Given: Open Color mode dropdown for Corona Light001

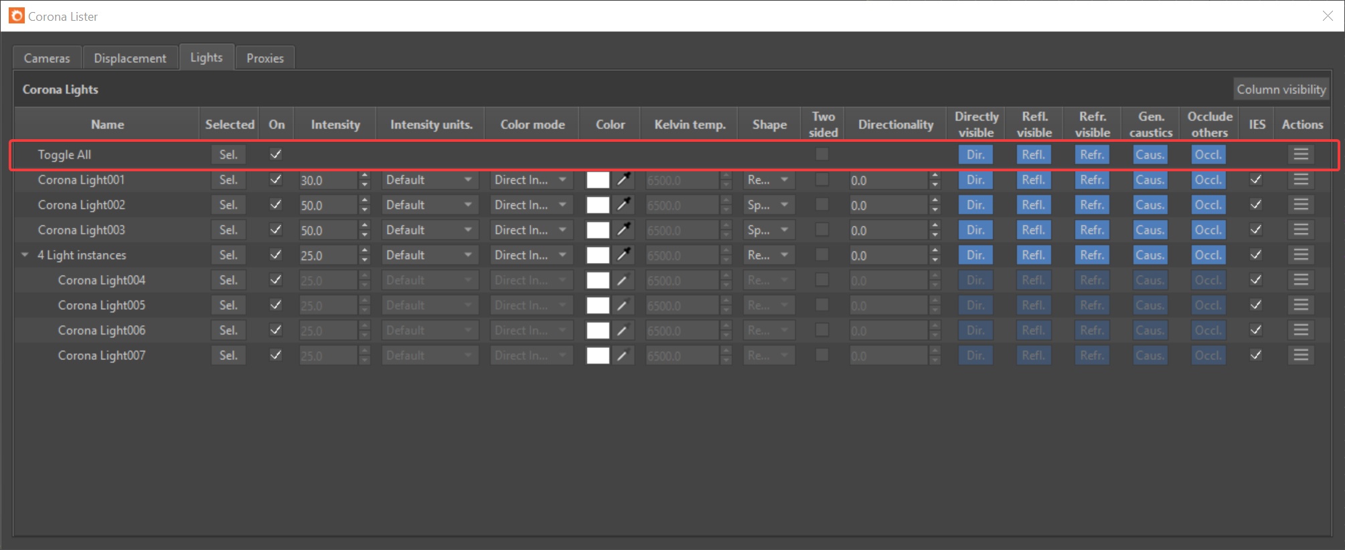Looking at the screenshot, I should tap(532, 180).
